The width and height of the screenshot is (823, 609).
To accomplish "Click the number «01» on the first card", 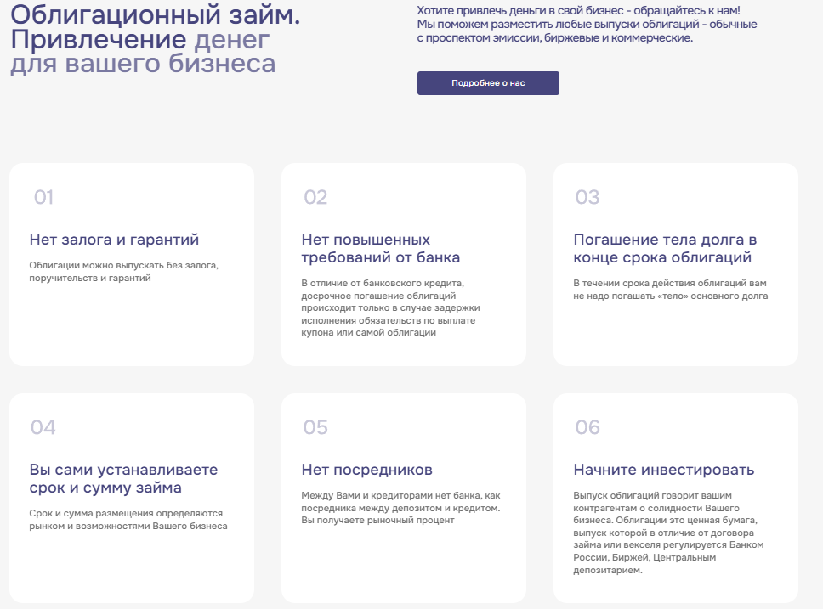I will 41,199.
